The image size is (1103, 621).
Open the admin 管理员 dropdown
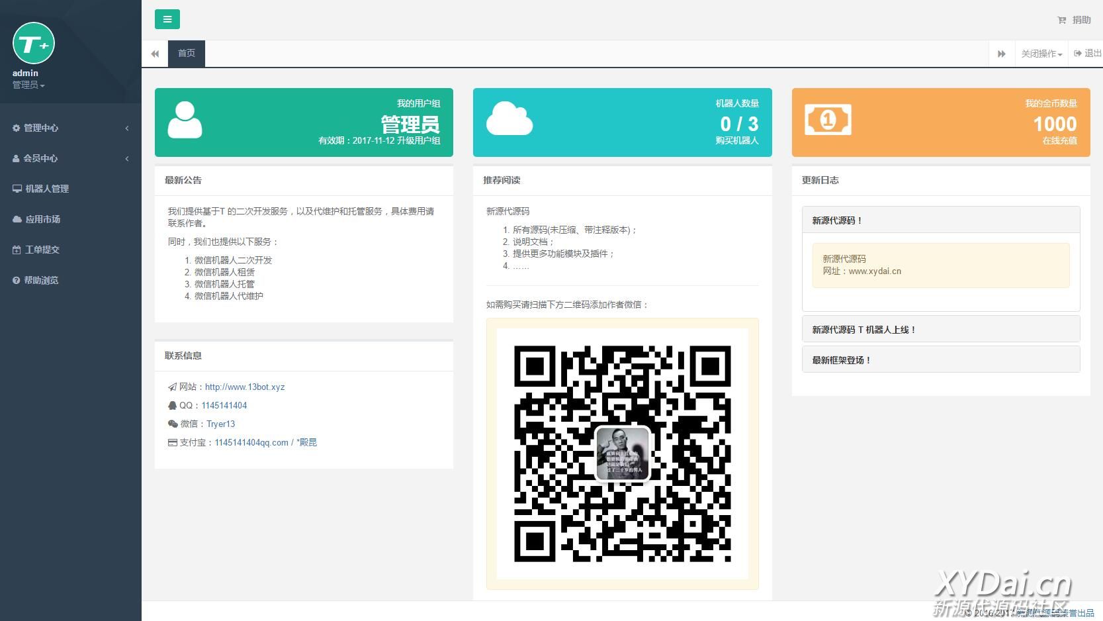[x=28, y=85]
